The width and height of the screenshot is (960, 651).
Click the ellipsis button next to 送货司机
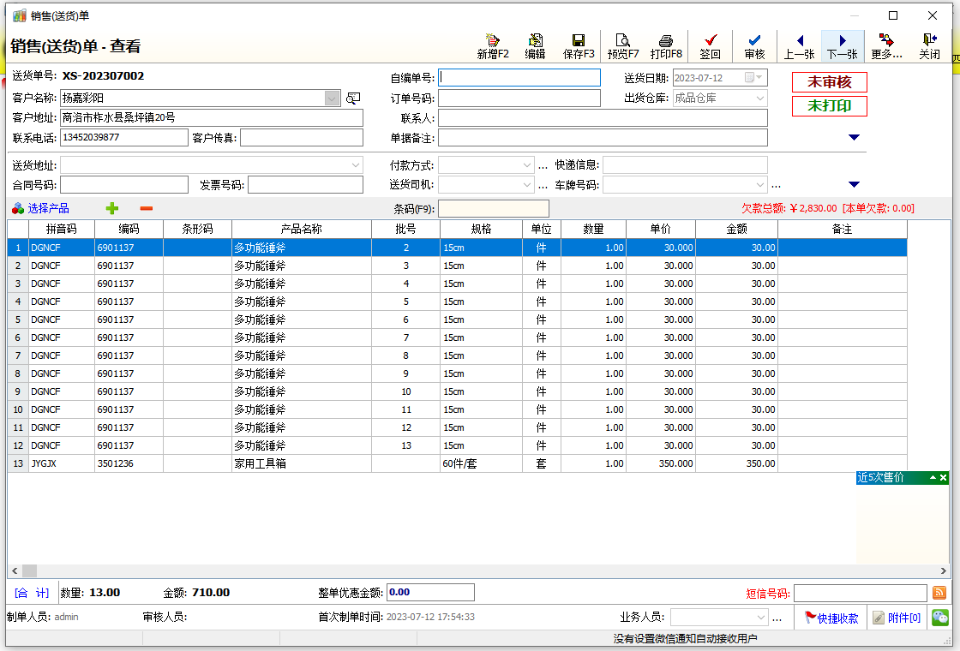(x=543, y=186)
